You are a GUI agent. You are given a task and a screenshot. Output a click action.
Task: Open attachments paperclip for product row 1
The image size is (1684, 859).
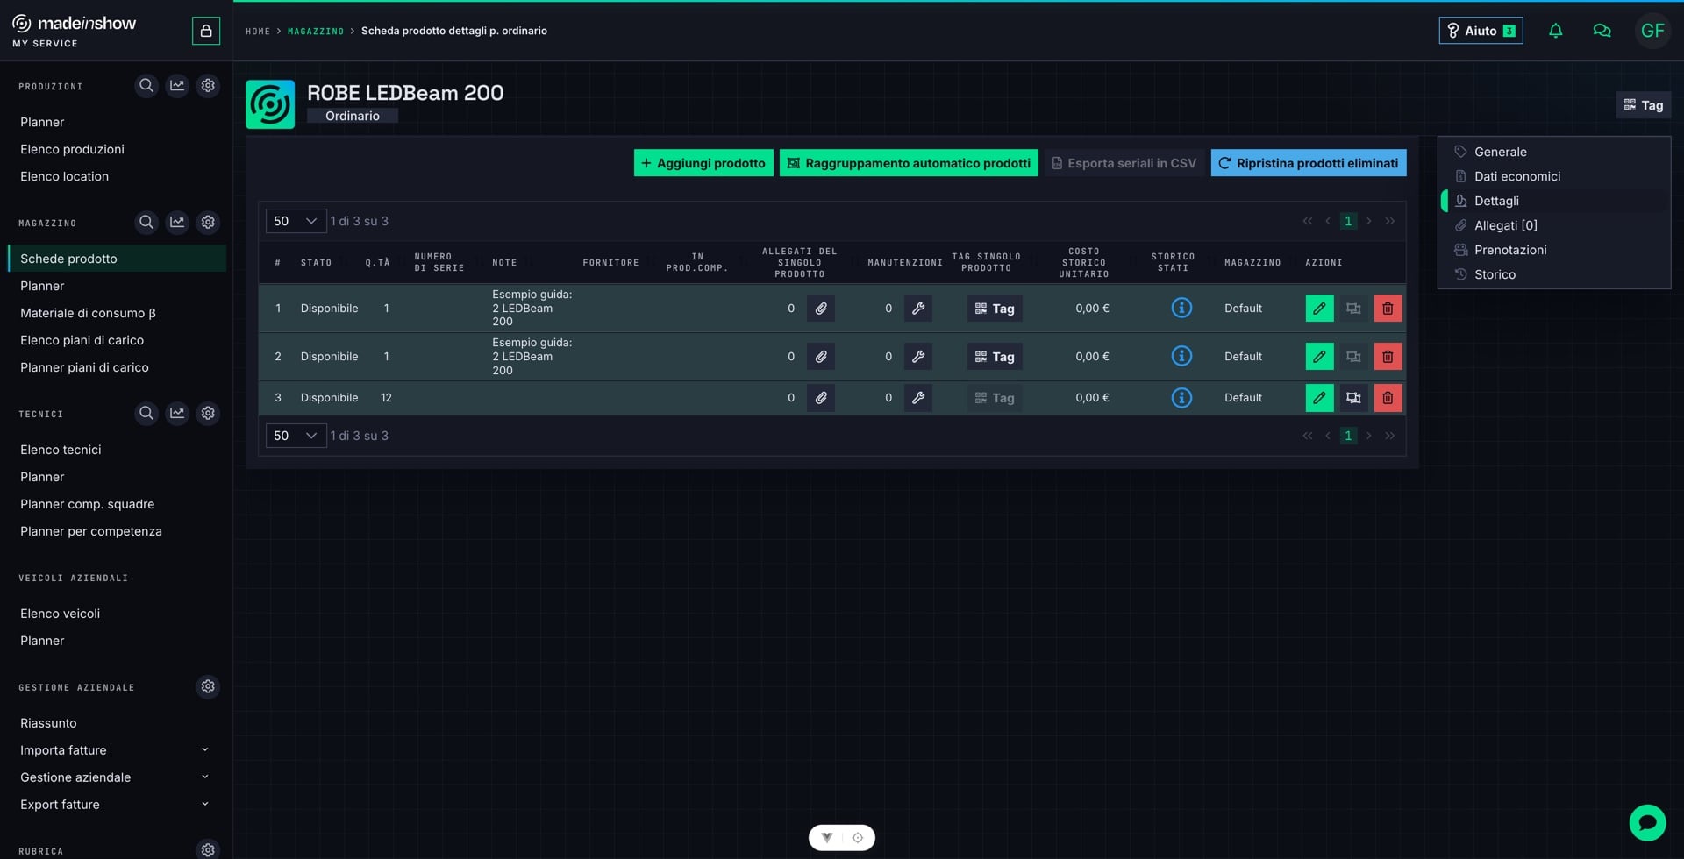tap(820, 309)
